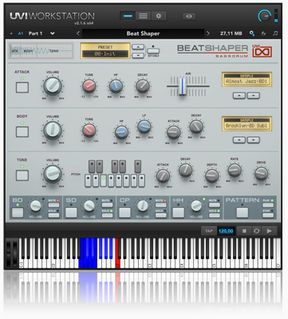This screenshot has width=288, height=319.
Task: Click the ATTACK VOLUME knob
Action: (53, 85)
